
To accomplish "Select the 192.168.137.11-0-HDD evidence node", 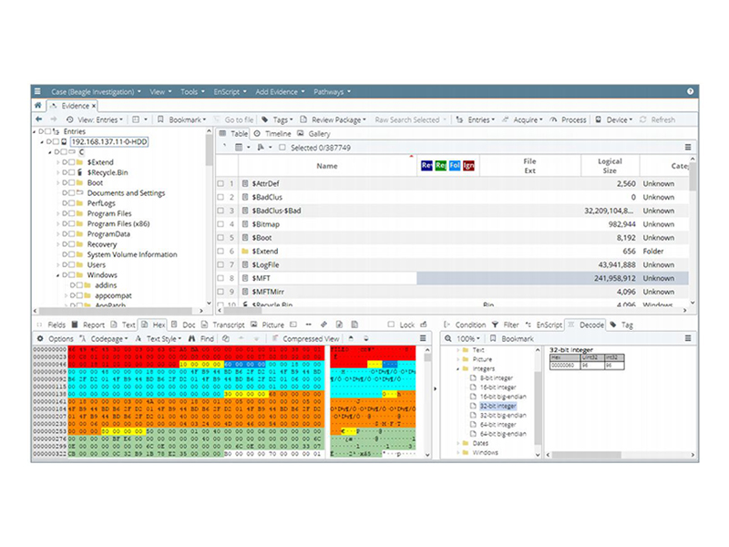I will [108, 141].
